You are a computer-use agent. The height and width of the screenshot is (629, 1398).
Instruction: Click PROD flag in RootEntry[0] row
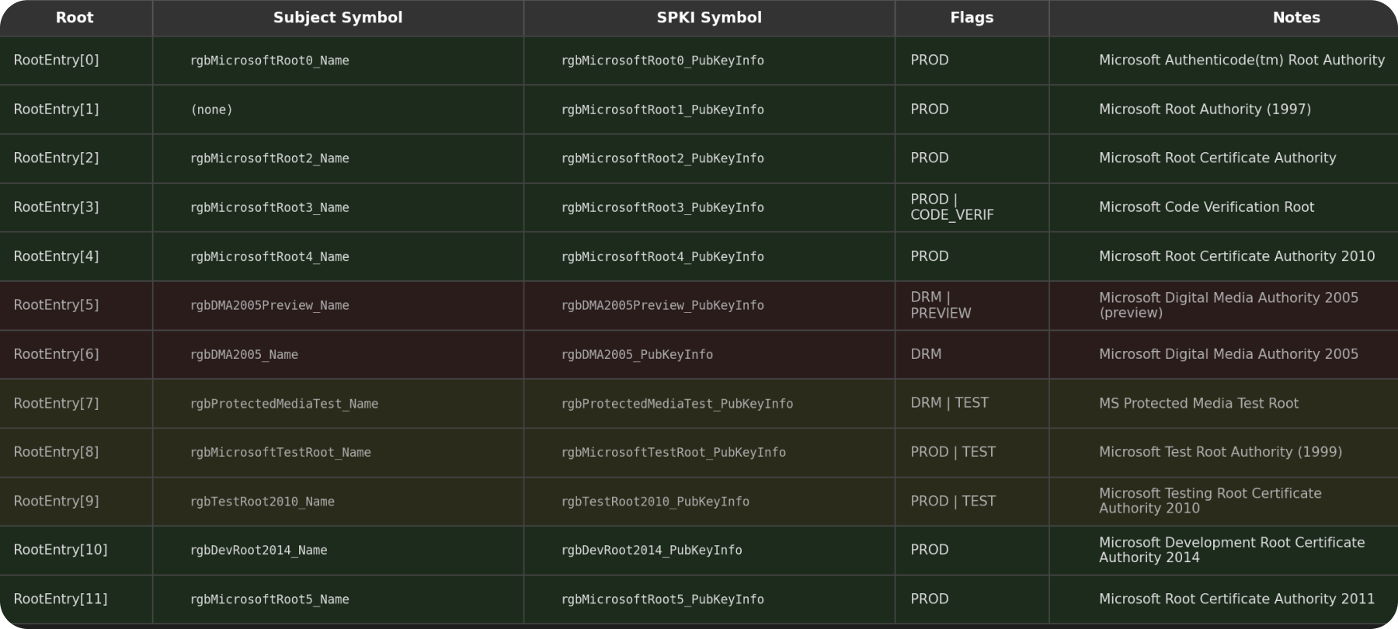(930, 61)
